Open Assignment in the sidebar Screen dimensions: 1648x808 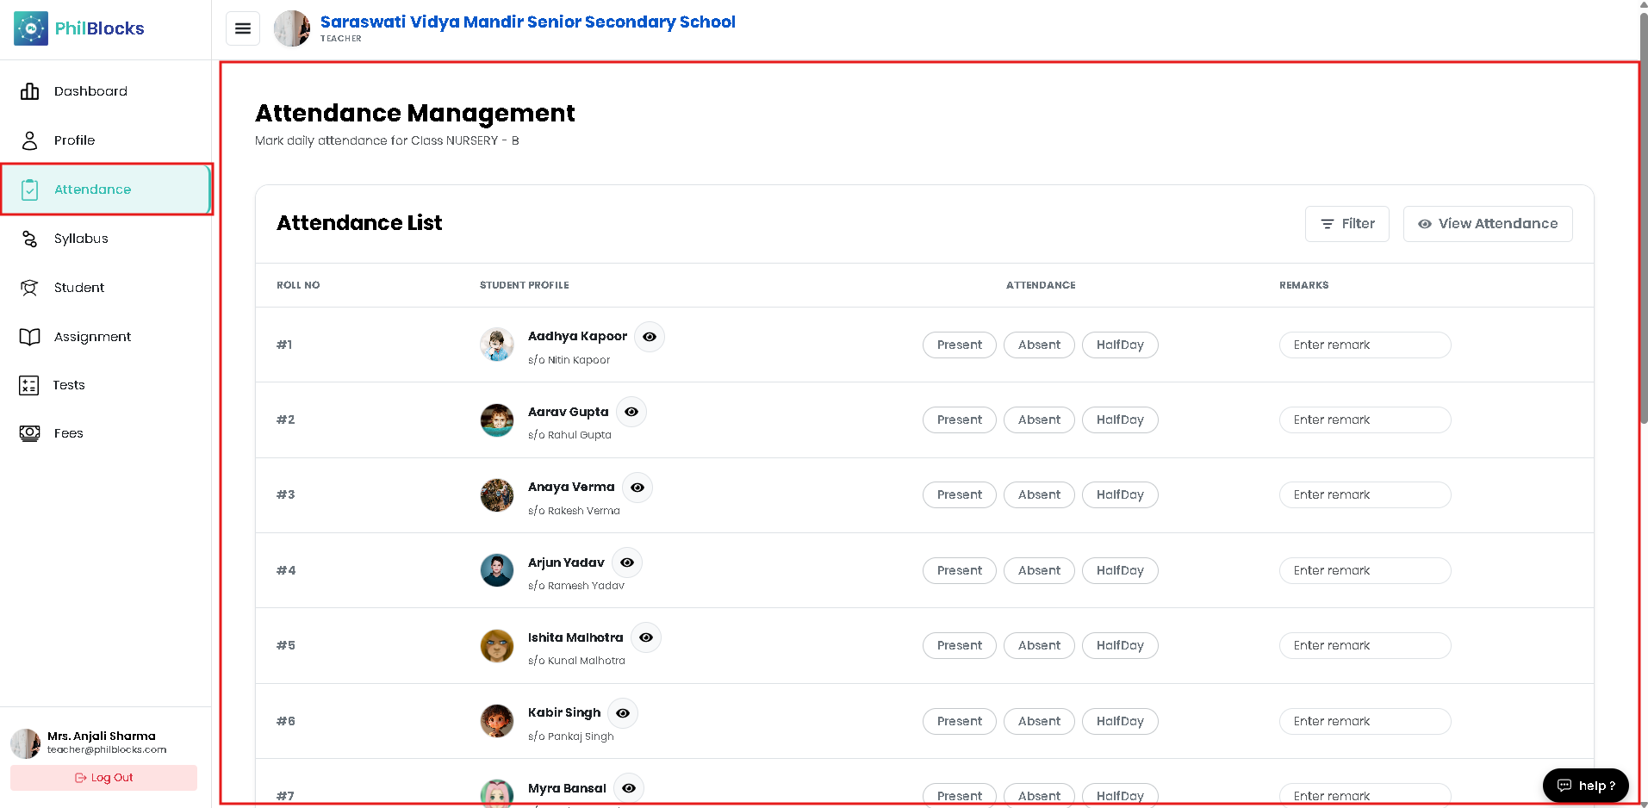click(105, 337)
